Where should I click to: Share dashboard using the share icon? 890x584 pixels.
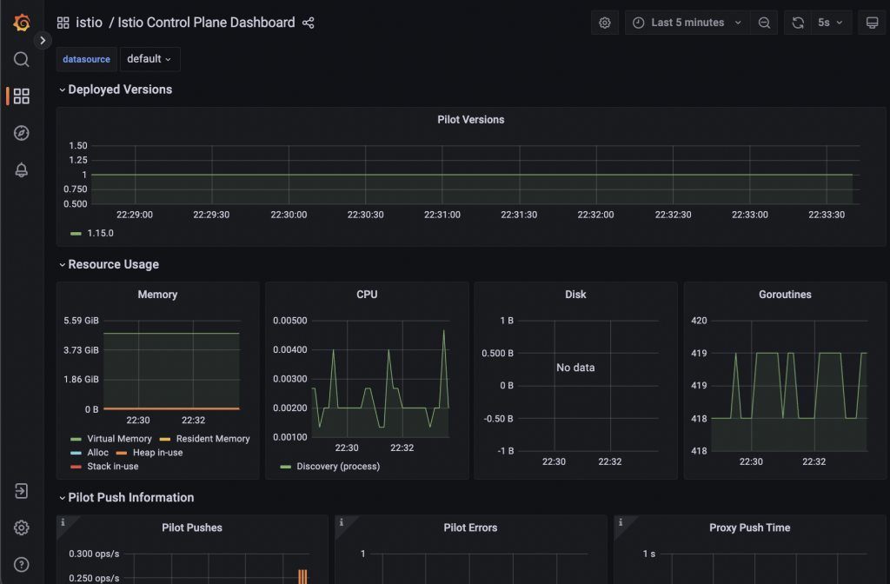(x=309, y=23)
